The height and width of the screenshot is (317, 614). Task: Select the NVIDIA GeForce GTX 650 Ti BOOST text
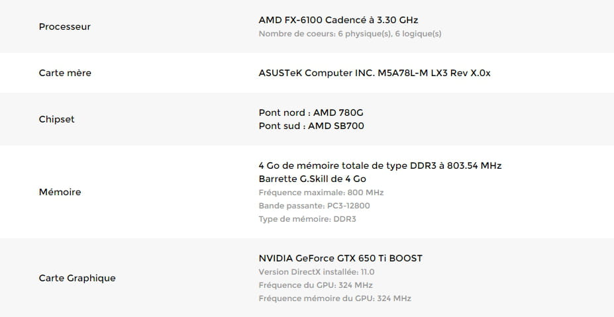340,258
